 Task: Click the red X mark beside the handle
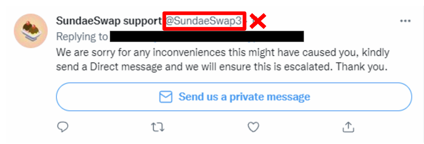click(258, 22)
